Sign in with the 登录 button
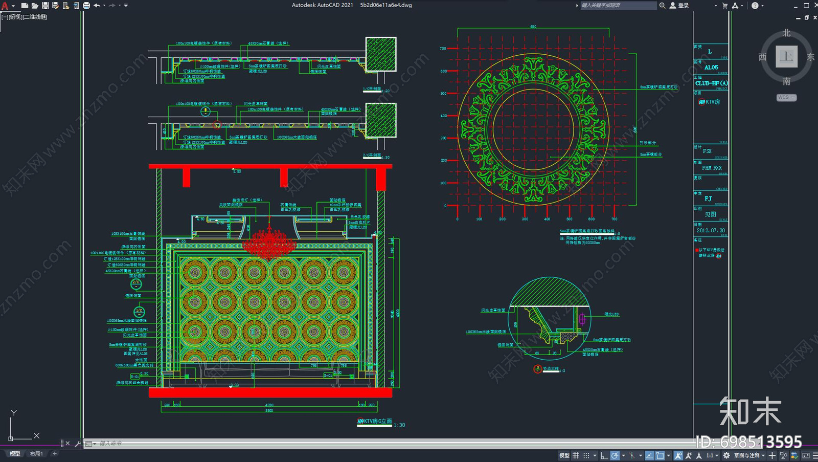The height and width of the screenshot is (462, 818). [x=679, y=5]
